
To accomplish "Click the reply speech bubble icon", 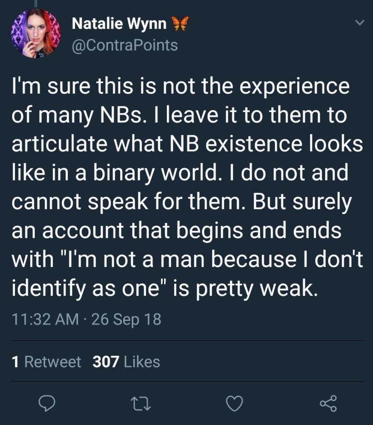I will click(47, 404).
